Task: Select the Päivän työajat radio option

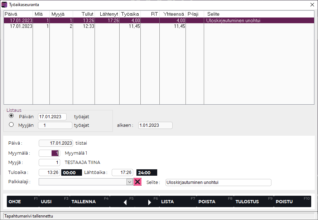Action: pyautogui.click(x=11, y=116)
